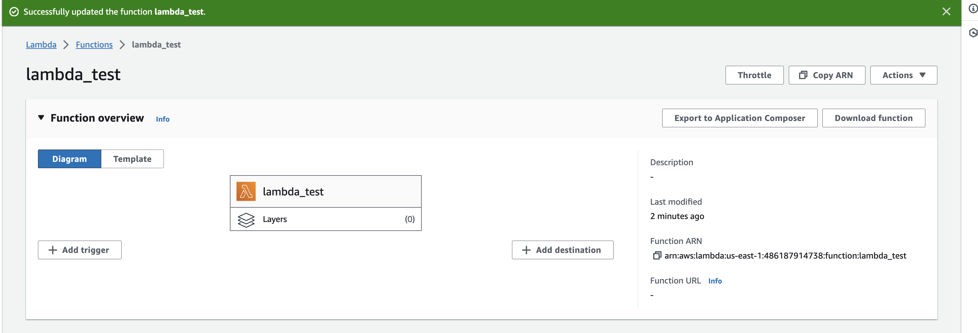Click the plus icon on Add trigger
Screen dimensions: 978x333
click(53, 250)
